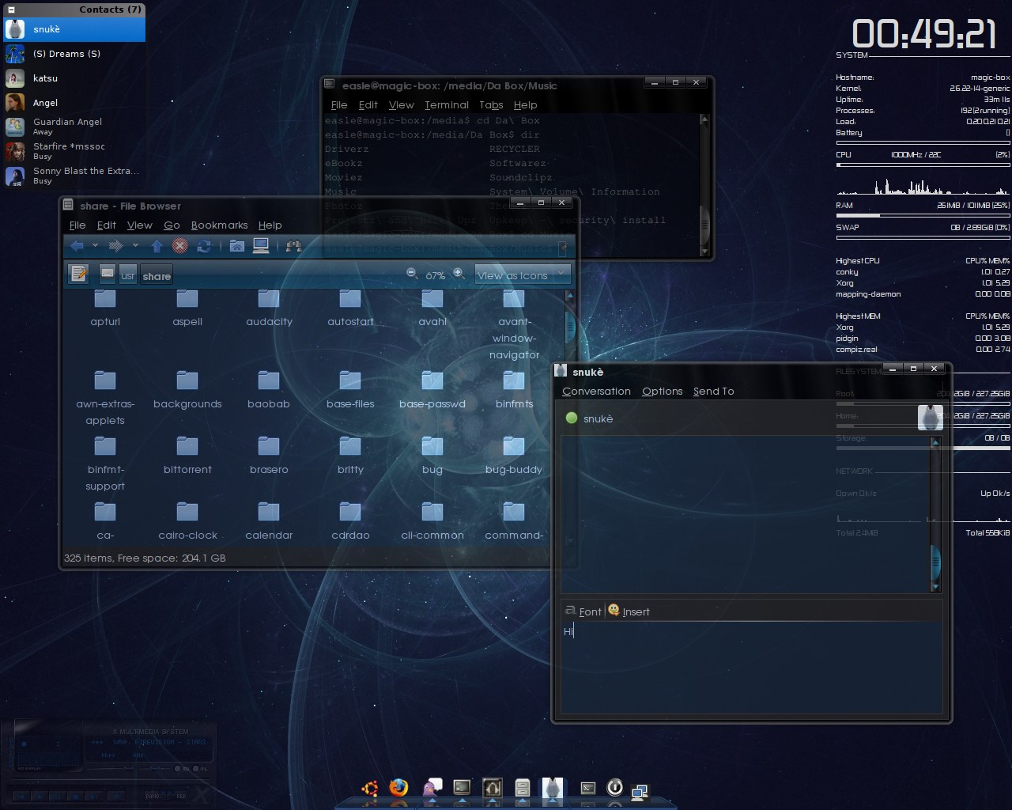Launch Firefox from the dock
Viewport: 1012px width, 810px height.
(x=398, y=788)
